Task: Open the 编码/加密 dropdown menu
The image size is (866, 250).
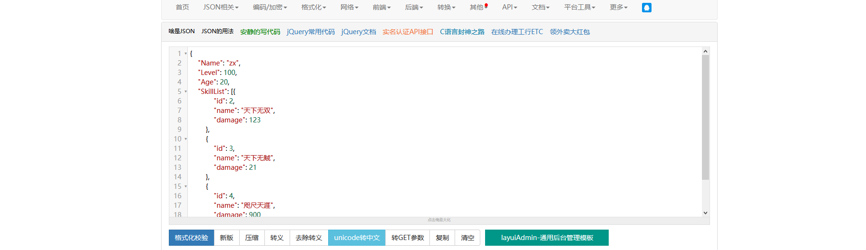Action: (270, 7)
